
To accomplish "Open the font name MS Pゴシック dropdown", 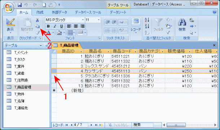I will [x=83, y=20].
